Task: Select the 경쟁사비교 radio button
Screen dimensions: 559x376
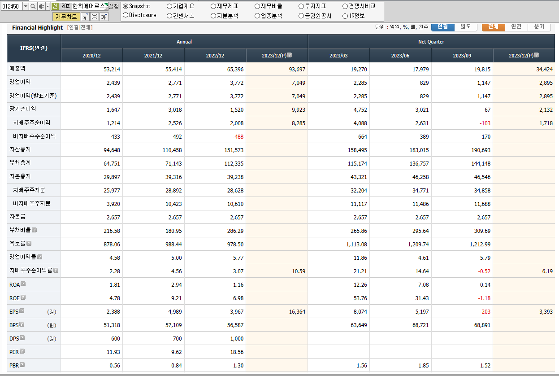Action: (x=345, y=6)
